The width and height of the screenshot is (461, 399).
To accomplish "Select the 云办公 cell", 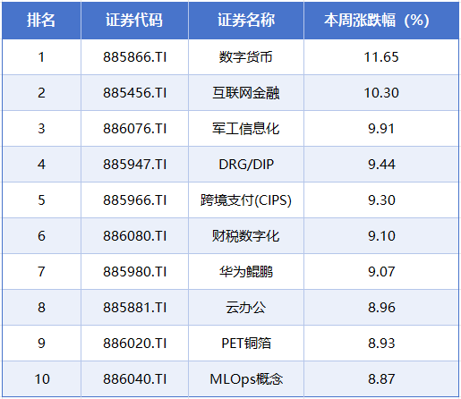I will point(246,308).
